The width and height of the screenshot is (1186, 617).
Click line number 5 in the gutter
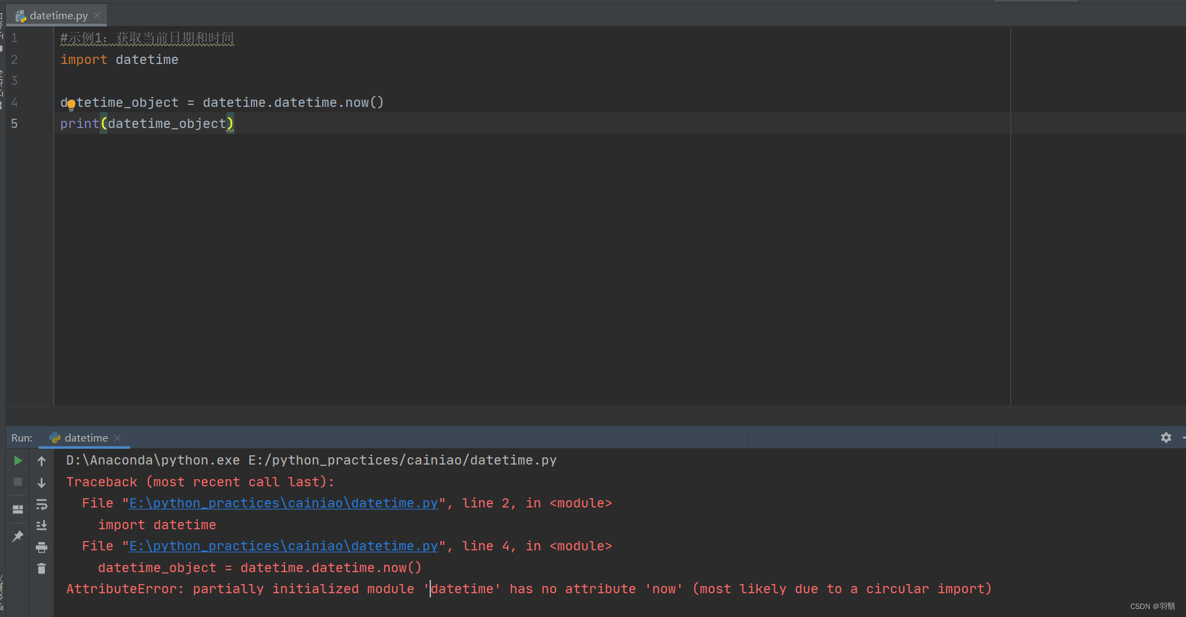pos(14,123)
